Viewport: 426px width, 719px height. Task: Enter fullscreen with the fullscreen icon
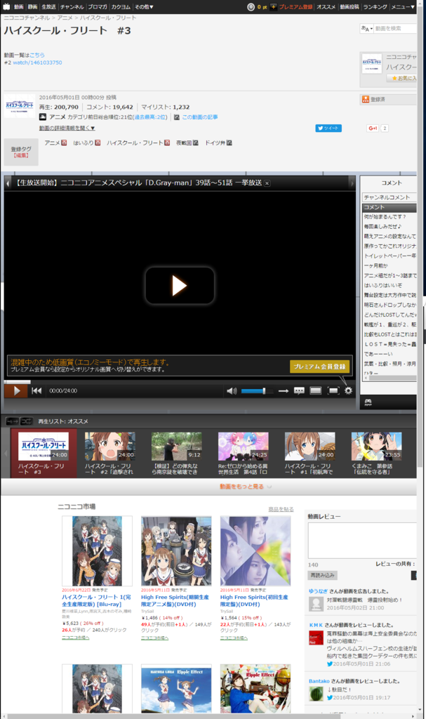(333, 390)
